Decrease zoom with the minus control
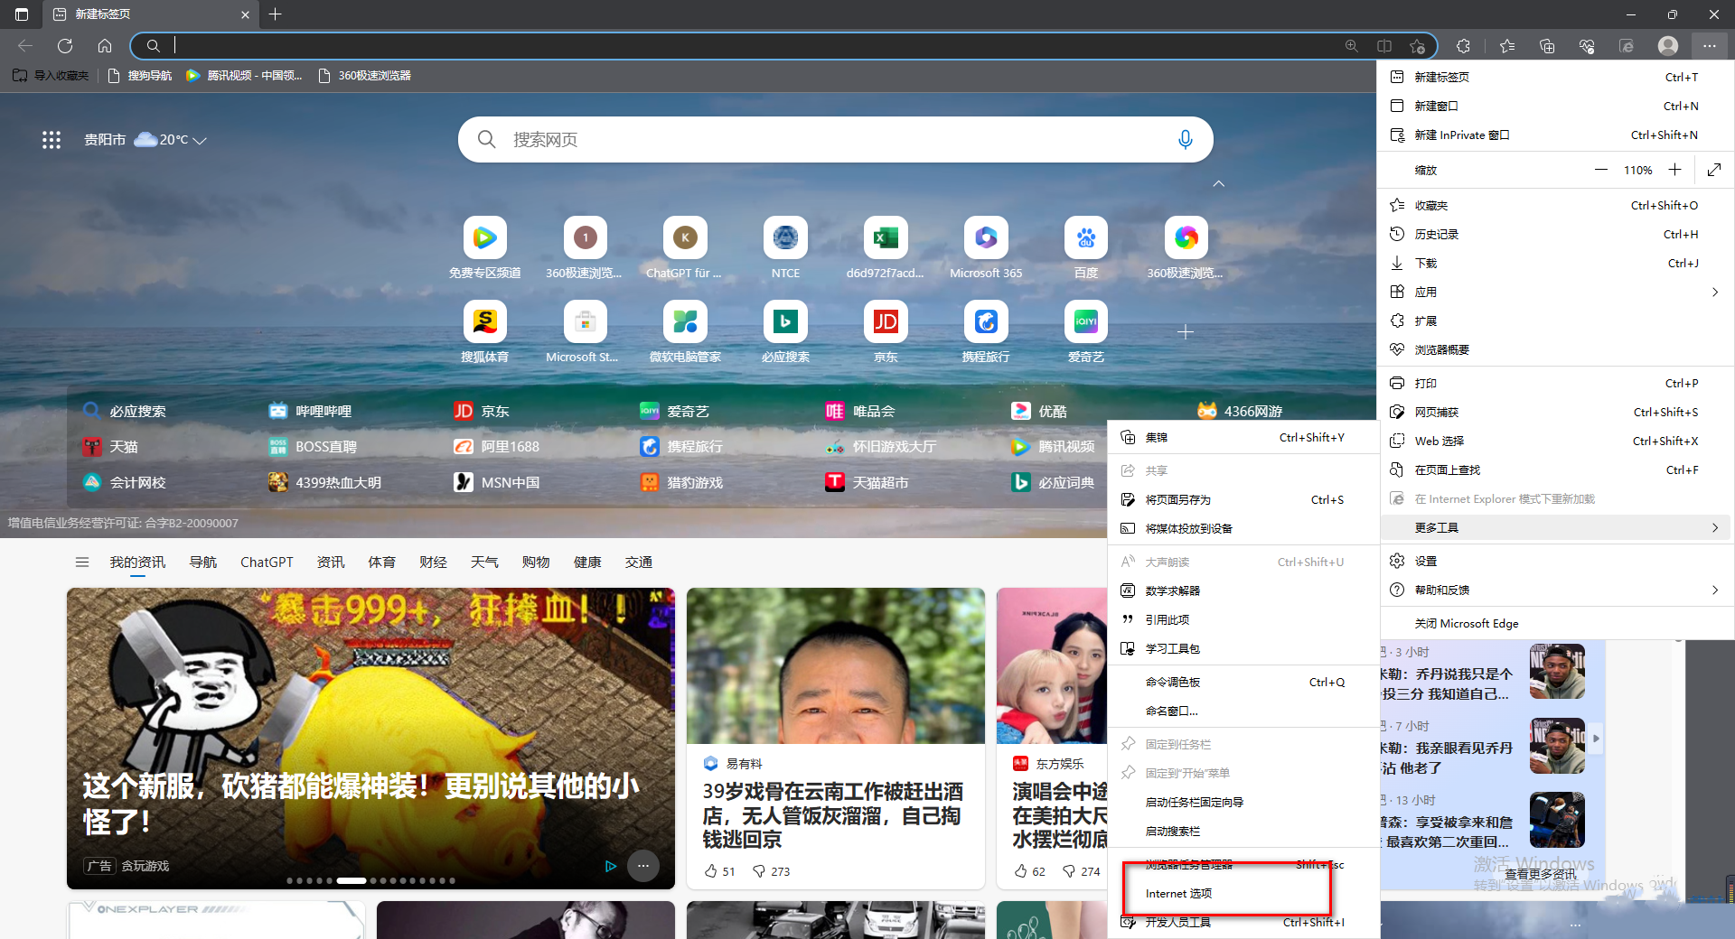 [x=1600, y=170]
